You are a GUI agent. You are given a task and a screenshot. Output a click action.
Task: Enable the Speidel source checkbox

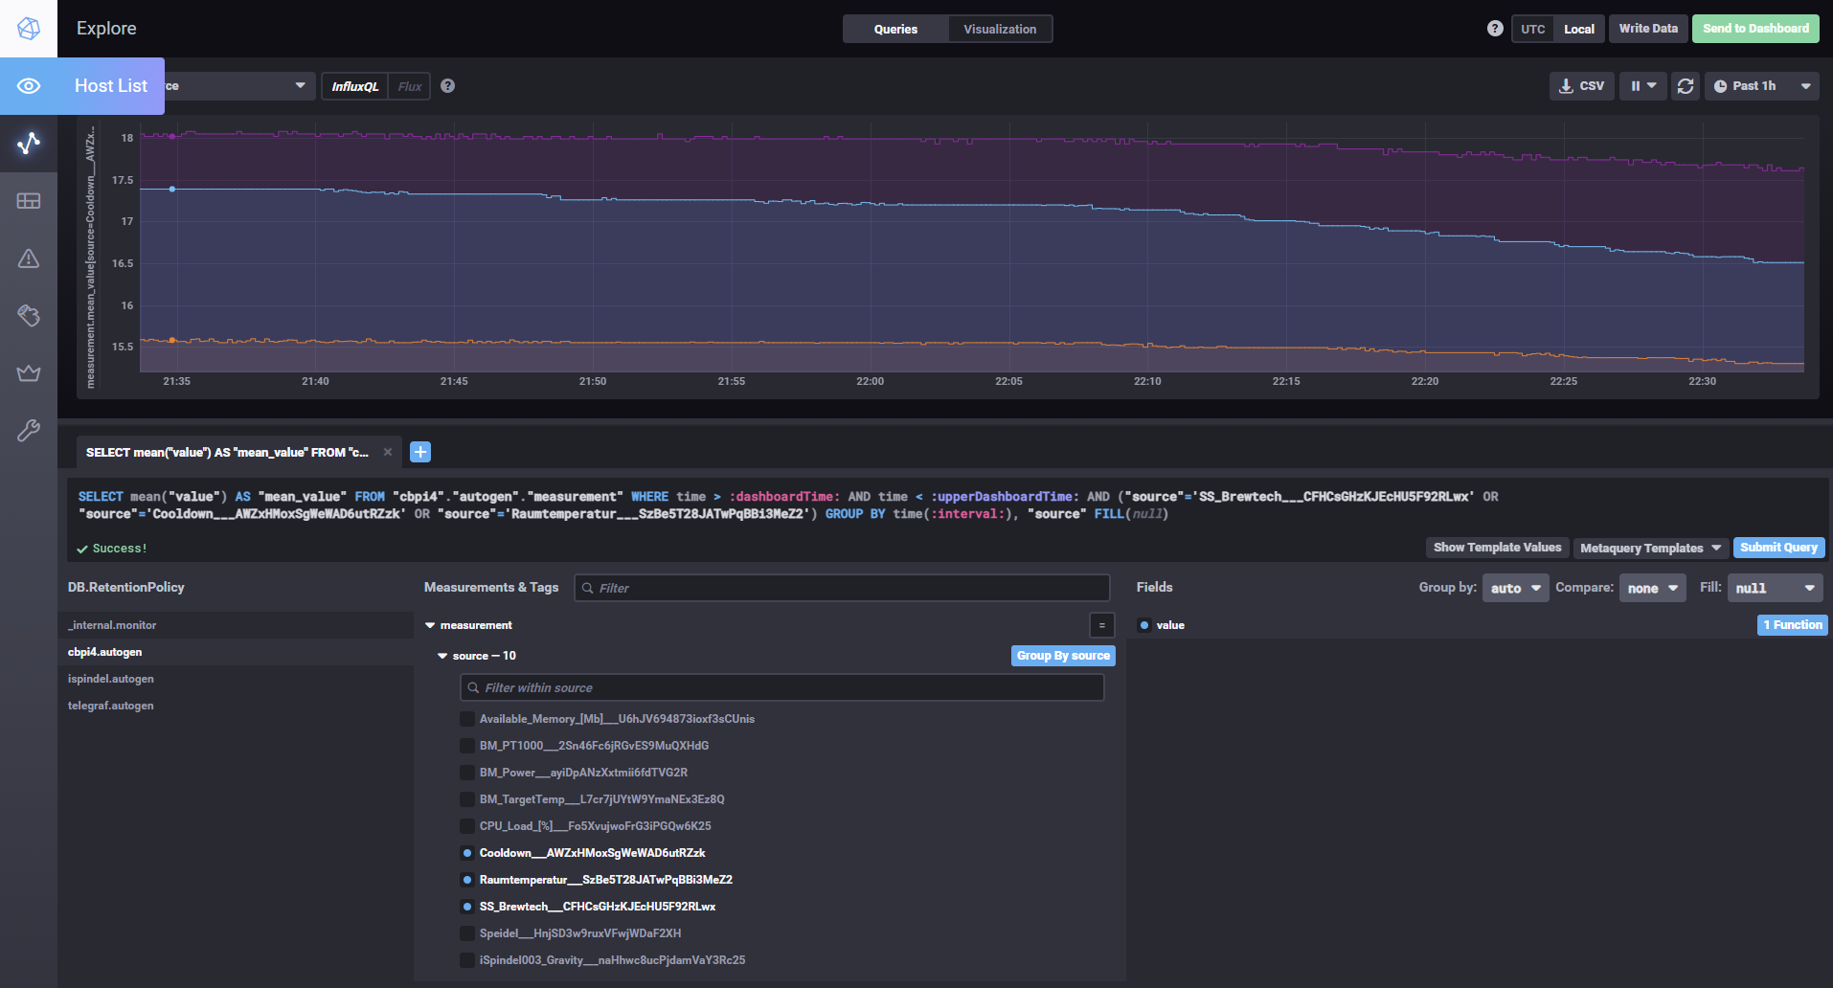467,933
